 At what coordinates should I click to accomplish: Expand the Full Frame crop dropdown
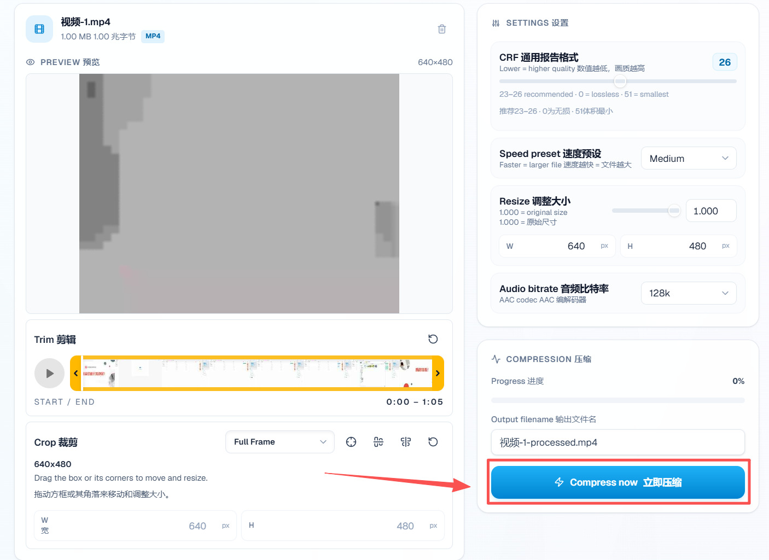280,442
